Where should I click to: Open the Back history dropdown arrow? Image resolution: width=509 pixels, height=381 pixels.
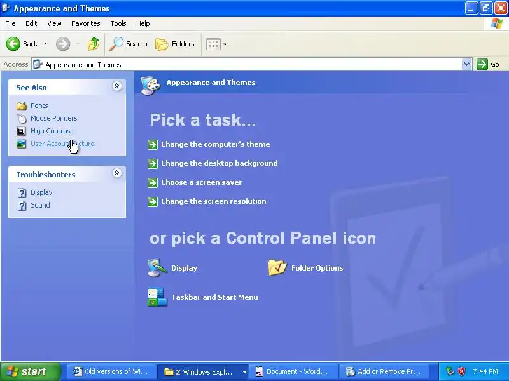(x=45, y=44)
